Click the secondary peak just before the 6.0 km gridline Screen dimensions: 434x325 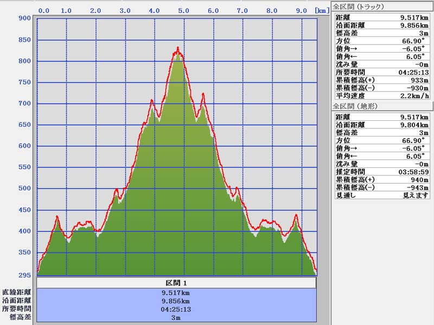(x=203, y=95)
